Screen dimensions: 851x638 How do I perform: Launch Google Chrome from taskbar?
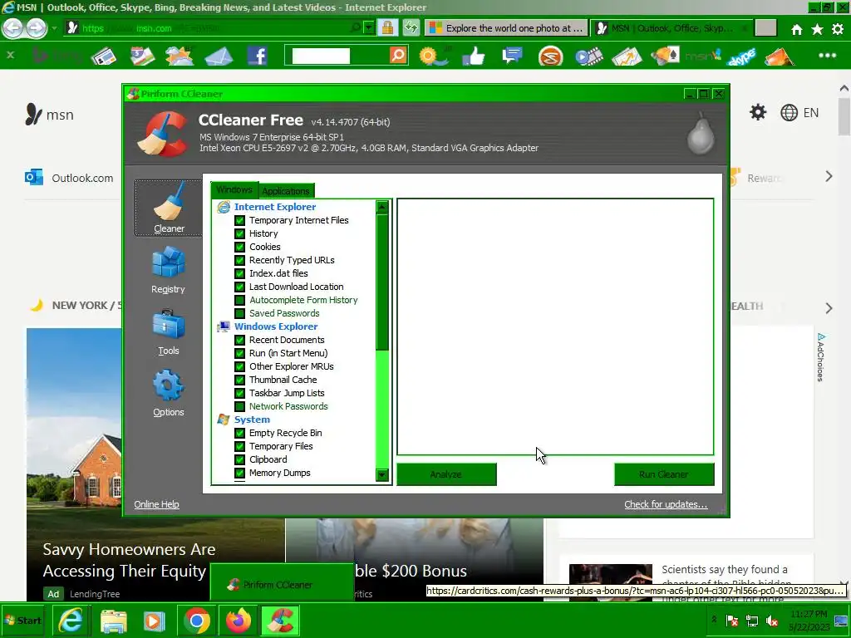(x=196, y=620)
